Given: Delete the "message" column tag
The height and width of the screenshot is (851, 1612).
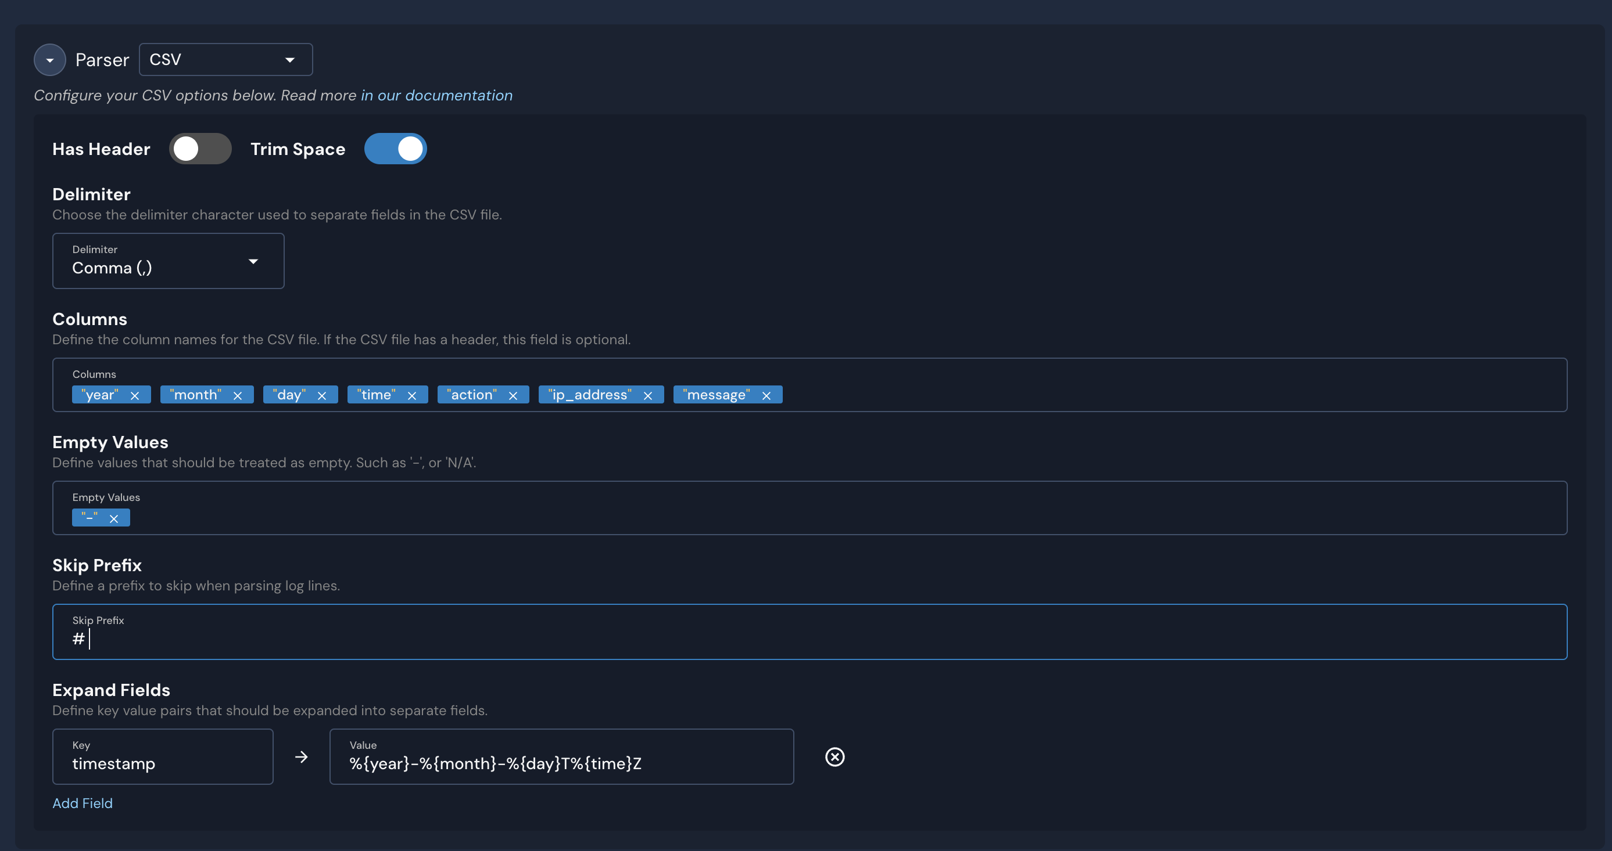Looking at the screenshot, I should tap(766, 395).
